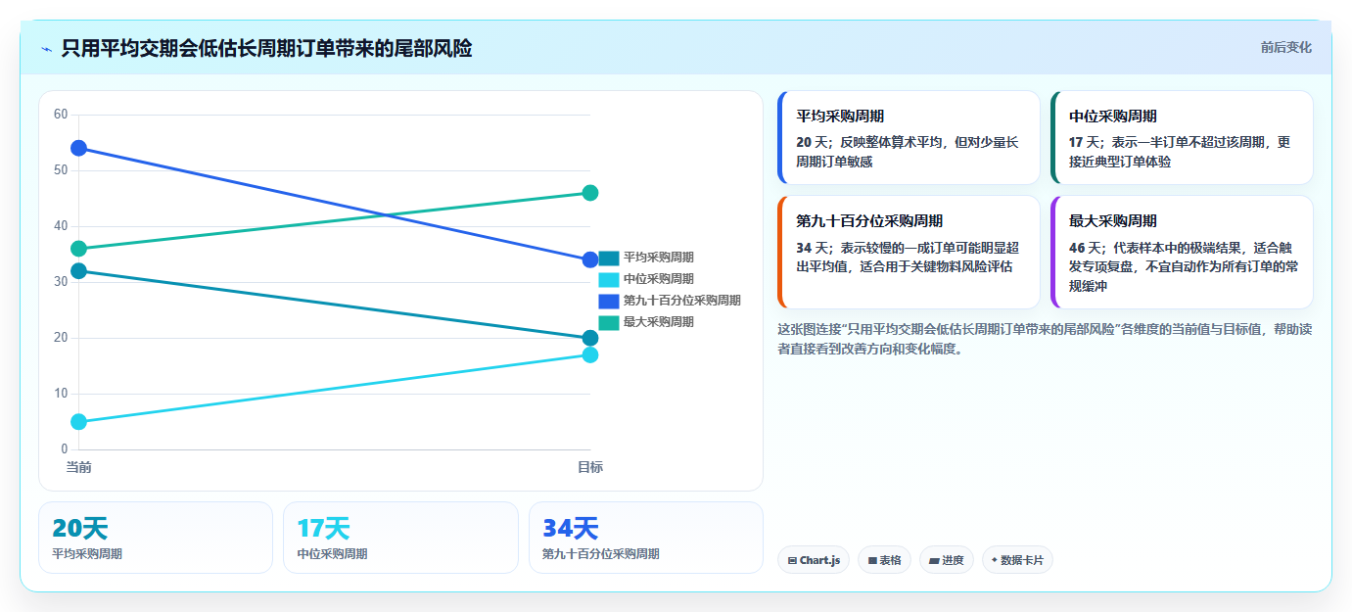The height and width of the screenshot is (612, 1352).
Task: Open the 平均采购周期 description card
Action: coord(909,137)
